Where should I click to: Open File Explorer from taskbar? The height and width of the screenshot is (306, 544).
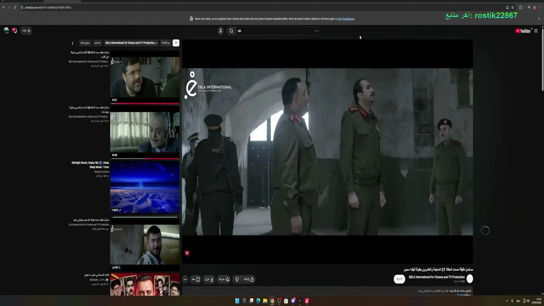pyautogui.click(x=265, y=301)
